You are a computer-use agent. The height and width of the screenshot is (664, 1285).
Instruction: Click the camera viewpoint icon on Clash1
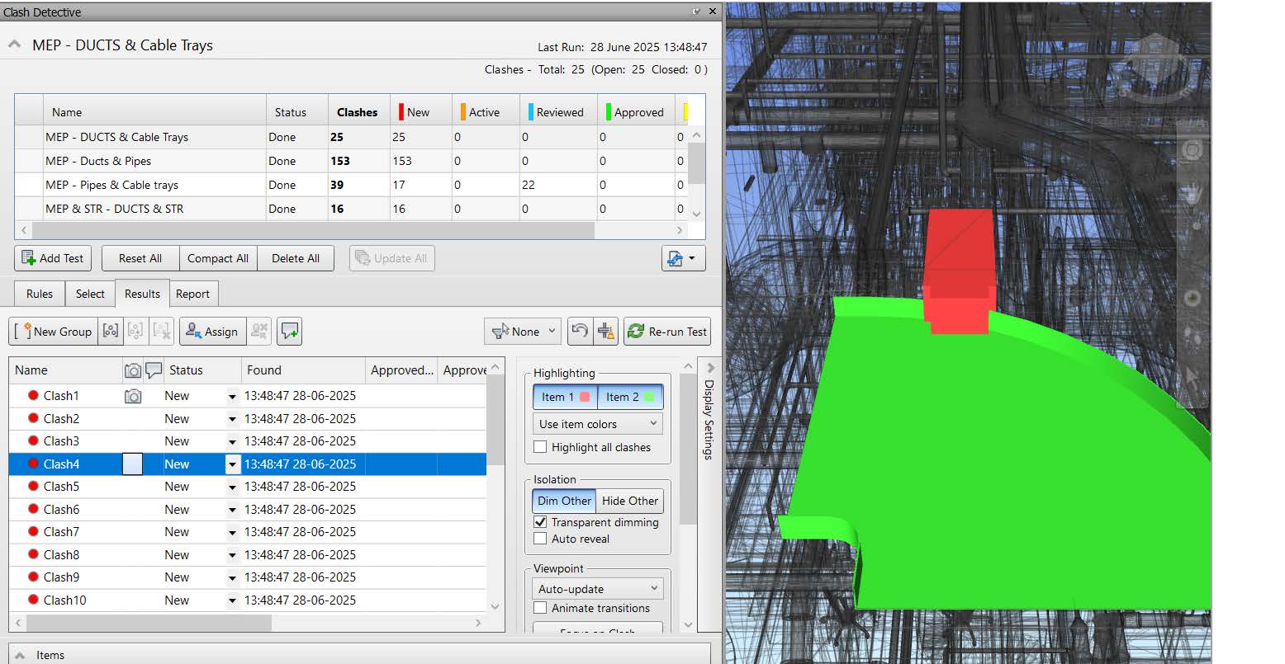click(133, 396)
